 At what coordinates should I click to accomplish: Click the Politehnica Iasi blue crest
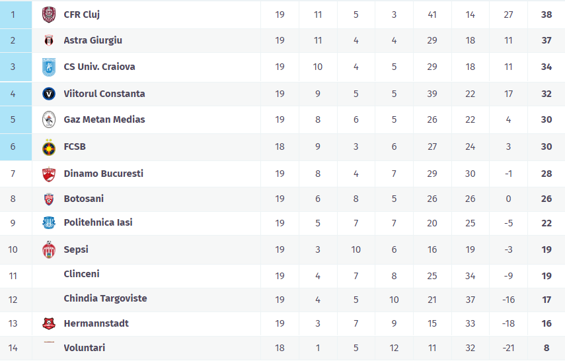[x=49, y=223]
